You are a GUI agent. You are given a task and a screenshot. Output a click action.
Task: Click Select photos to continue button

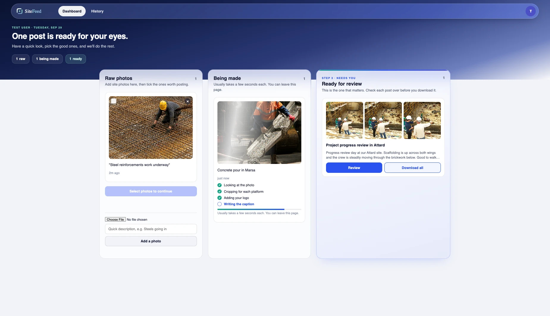(x=151, y=191)
